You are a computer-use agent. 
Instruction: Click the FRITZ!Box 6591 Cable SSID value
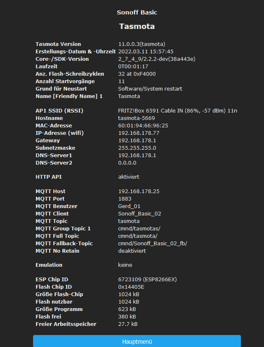point(178,111)
